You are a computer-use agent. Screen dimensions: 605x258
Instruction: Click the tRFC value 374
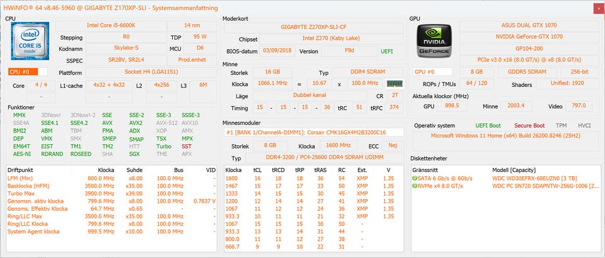(x=394, y=107)
